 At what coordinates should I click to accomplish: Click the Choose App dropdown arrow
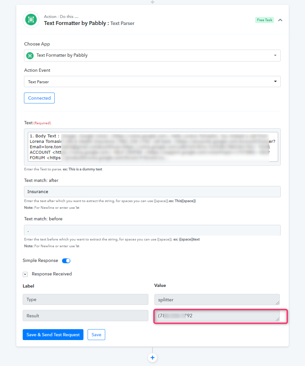[275, 55]
